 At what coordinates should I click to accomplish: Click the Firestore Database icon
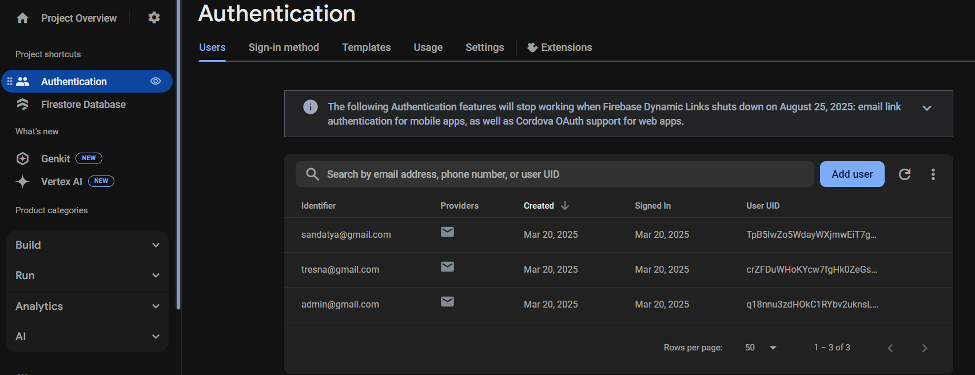pos(22,104)
